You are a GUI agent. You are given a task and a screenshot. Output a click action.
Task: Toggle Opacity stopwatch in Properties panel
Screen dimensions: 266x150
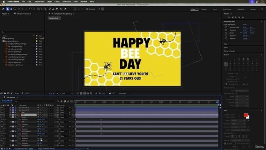226,38
